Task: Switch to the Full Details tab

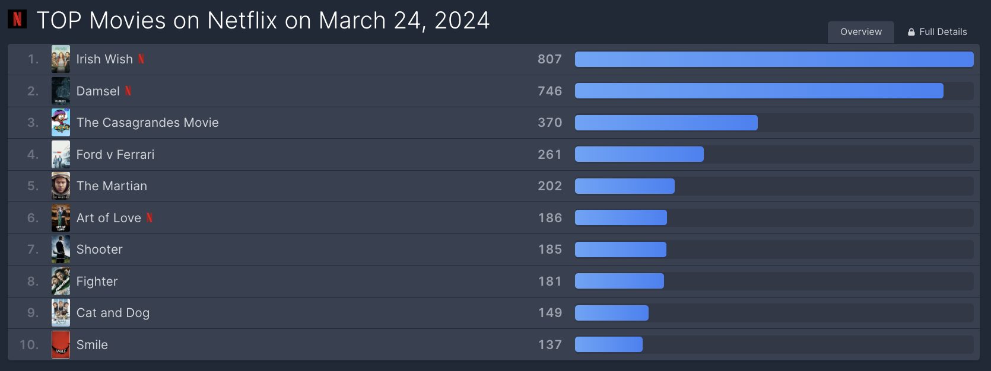Action: [938, 32]
